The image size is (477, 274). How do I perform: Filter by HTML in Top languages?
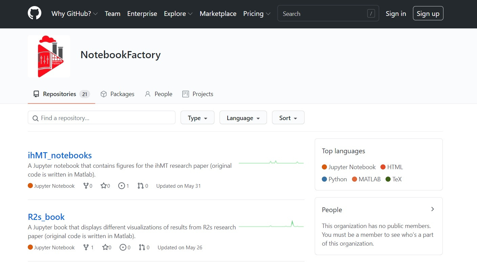click(392, 167)
